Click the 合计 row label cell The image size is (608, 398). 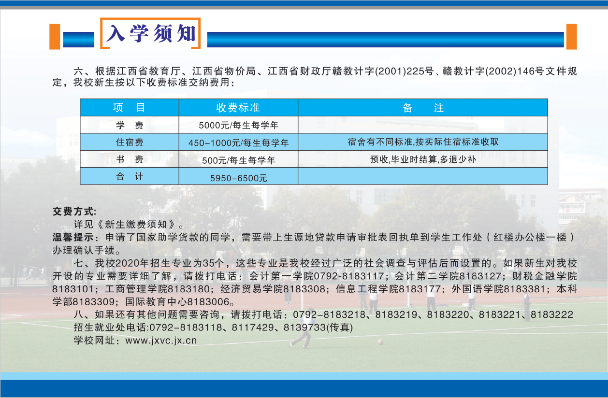pyautogui.click(x=129, y=176)
